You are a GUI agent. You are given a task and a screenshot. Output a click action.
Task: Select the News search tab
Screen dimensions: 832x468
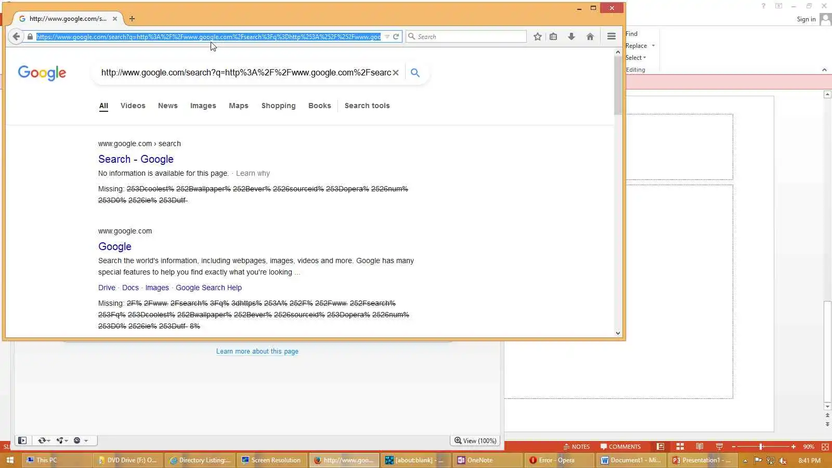pyautogui.click(x=168, y=106)
